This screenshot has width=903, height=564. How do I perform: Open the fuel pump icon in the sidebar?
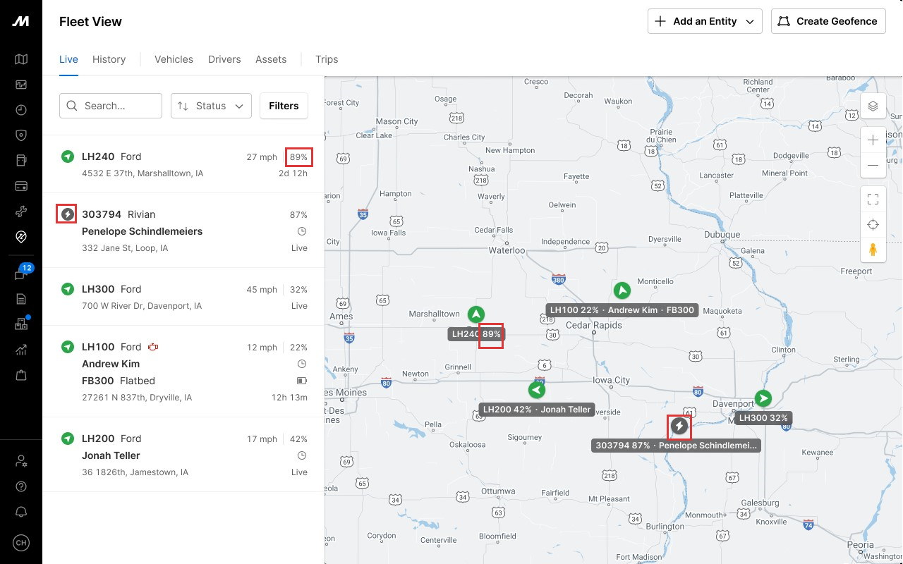click(21, 161)
